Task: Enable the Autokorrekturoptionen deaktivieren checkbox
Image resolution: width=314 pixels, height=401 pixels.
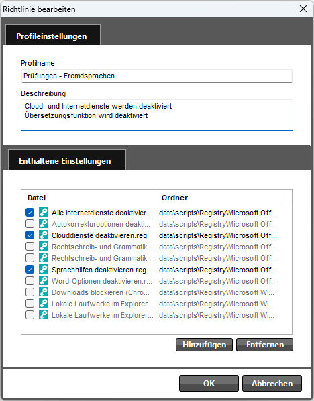Action: pyautogui.click(x=30, y=224)
